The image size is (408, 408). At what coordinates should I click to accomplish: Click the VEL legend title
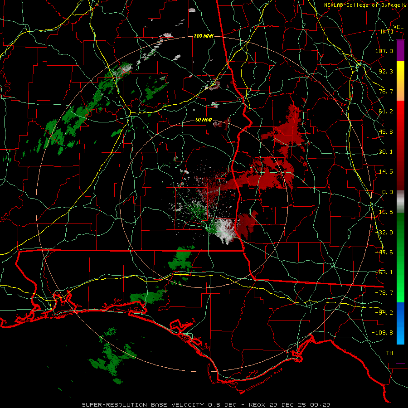coord(398,27)
